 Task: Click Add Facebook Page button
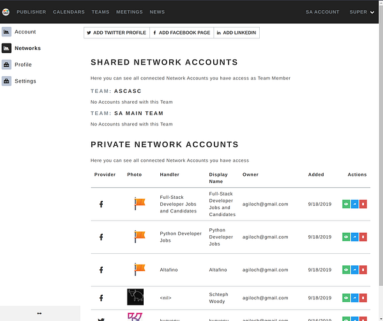(x=181, y=33)
